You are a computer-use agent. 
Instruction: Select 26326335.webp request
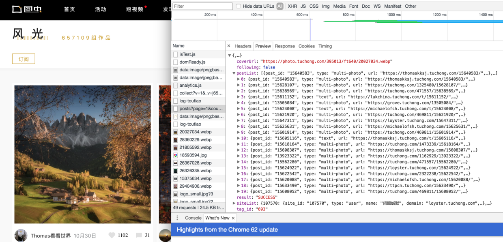coord(198,171)
